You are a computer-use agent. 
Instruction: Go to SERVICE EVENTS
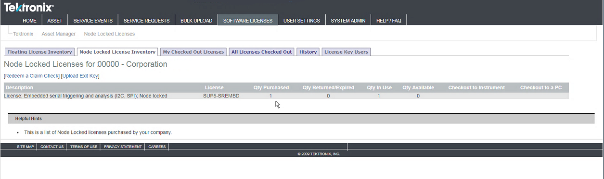tap(93, 21)
